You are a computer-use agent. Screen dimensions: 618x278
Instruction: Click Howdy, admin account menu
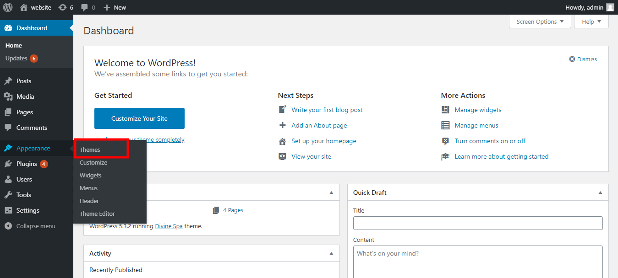point(590,7)
